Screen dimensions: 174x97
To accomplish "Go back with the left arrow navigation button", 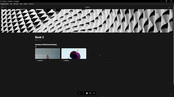I will point(79,93).
